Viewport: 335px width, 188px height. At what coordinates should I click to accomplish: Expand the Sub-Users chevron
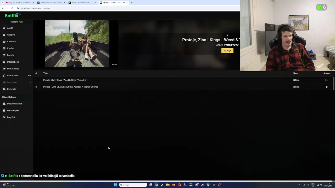pyautogui.click(x=30, y=82)
